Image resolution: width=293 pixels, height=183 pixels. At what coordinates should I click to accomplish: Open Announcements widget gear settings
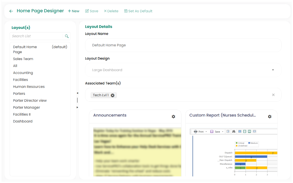click(173, 116)
